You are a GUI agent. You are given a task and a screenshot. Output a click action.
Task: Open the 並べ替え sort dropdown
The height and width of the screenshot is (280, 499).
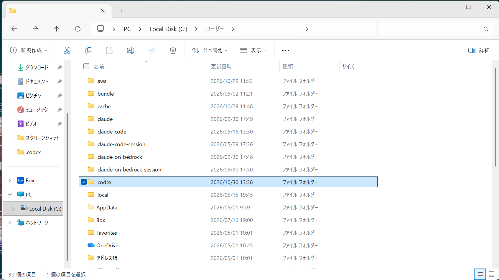coord(210,50)
